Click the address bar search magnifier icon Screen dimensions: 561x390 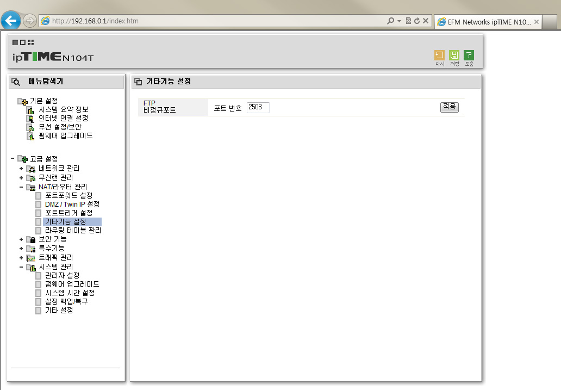click(x=391, y=21)
